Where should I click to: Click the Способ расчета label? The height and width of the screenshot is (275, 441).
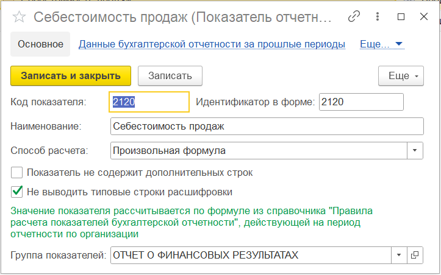pyautogui.click(x=49, y=151)
